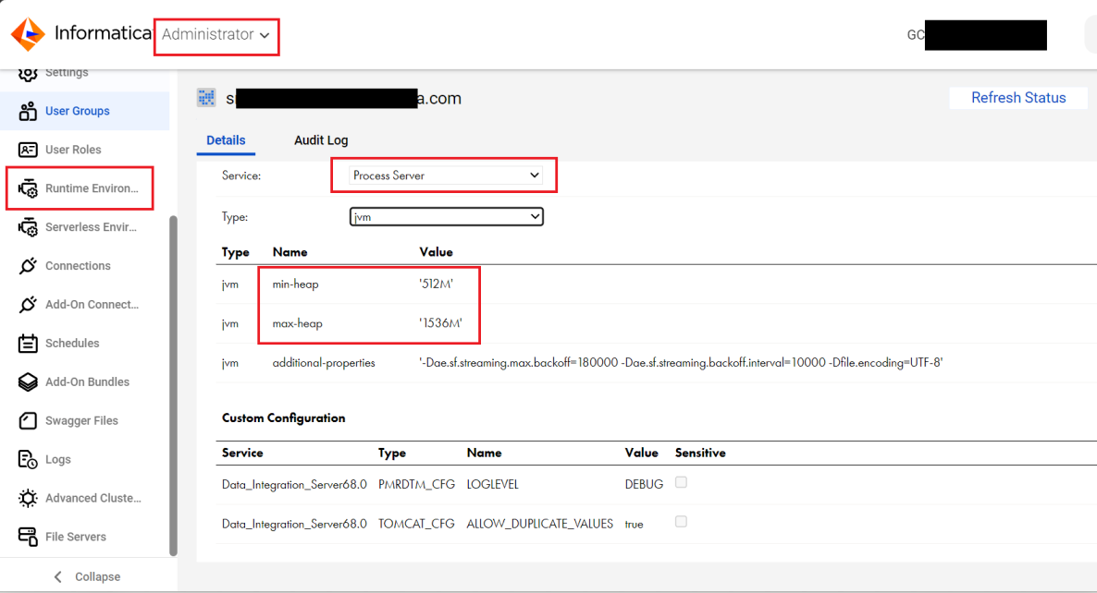Click the Add-On Connectors icon
The image size is (1097, 593).
(x=28, y=305)
